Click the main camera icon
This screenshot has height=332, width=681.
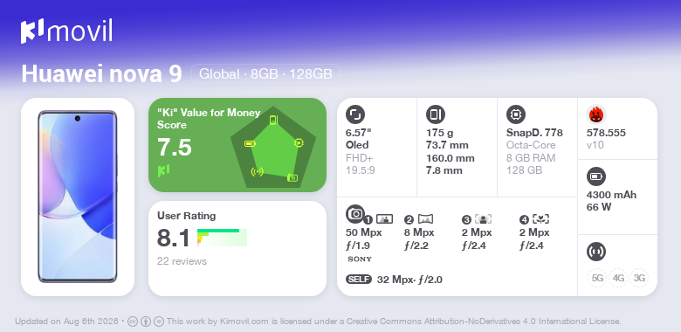(x=355, y=213)
